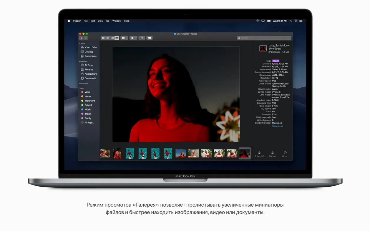Open the Window menu
Screen dimensions: 370x231
[x=117, y=21]
